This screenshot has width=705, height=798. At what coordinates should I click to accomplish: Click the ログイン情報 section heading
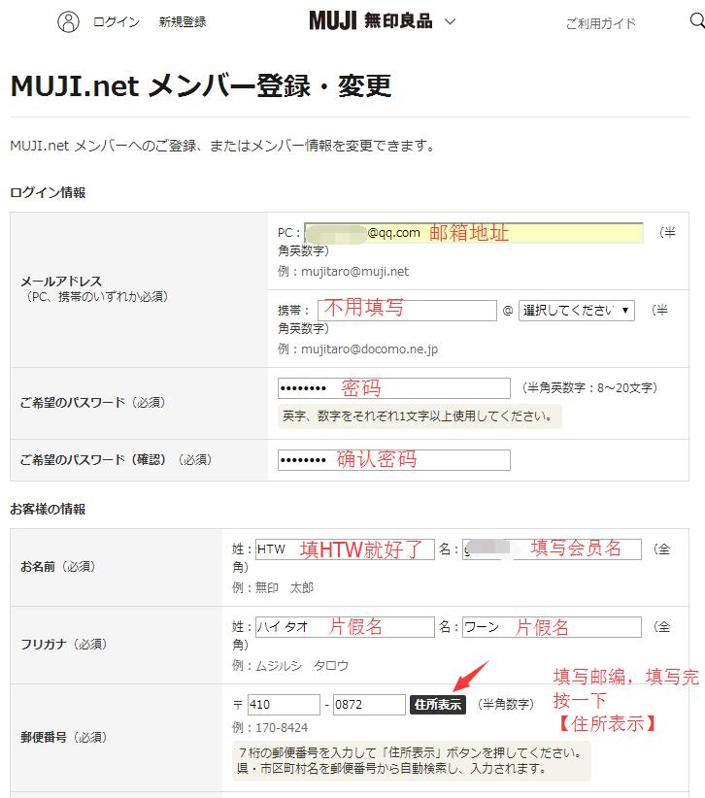pyautogui.click(x=48, y=193)
